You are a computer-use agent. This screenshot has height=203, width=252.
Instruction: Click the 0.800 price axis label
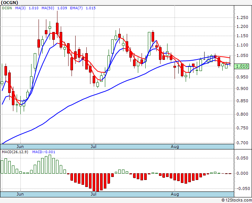click(x=242, y=114)
